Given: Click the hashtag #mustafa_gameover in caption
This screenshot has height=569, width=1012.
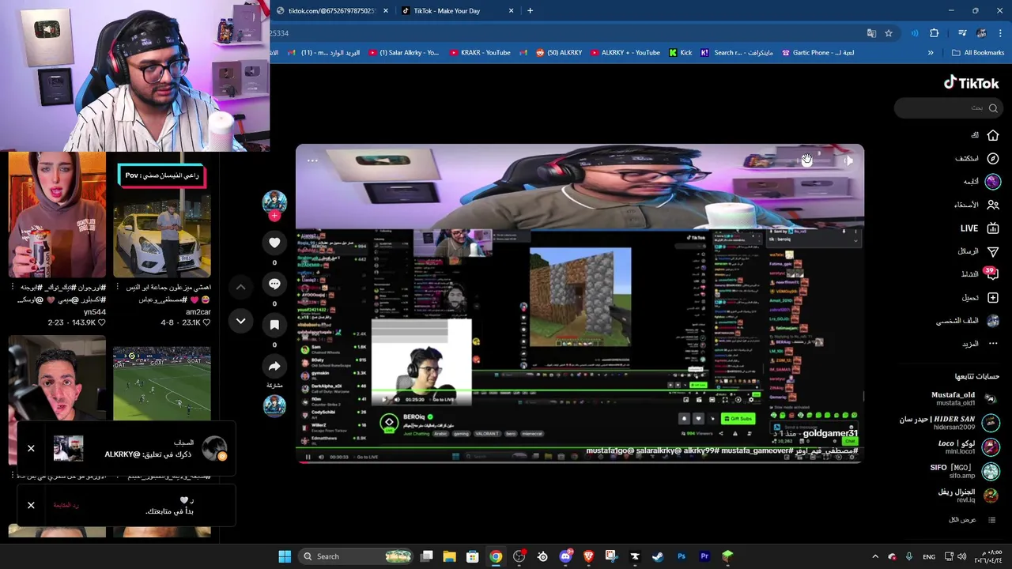Looking at the screenshot, I should [x=757, y=450].
